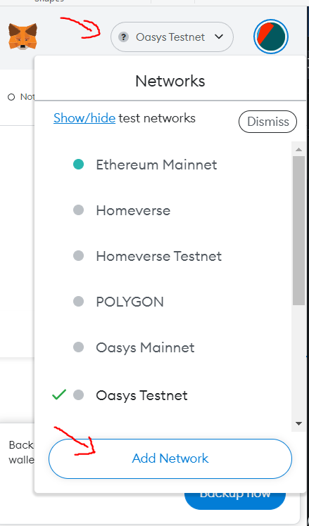The height and width of the screenshot is (526, 309).
Task: Click the grey dot beside Oasys Mainnet
Action: (x=78, y=347)
